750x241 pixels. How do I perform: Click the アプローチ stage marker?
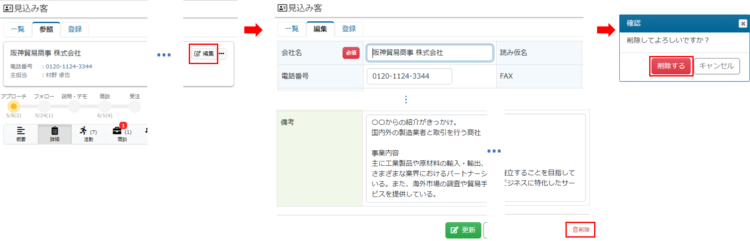pyautogui.click(x=14, y=106)
